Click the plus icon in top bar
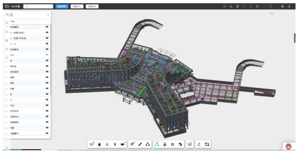302x154 pixels. pyautogui.click(x=264, y=6)
